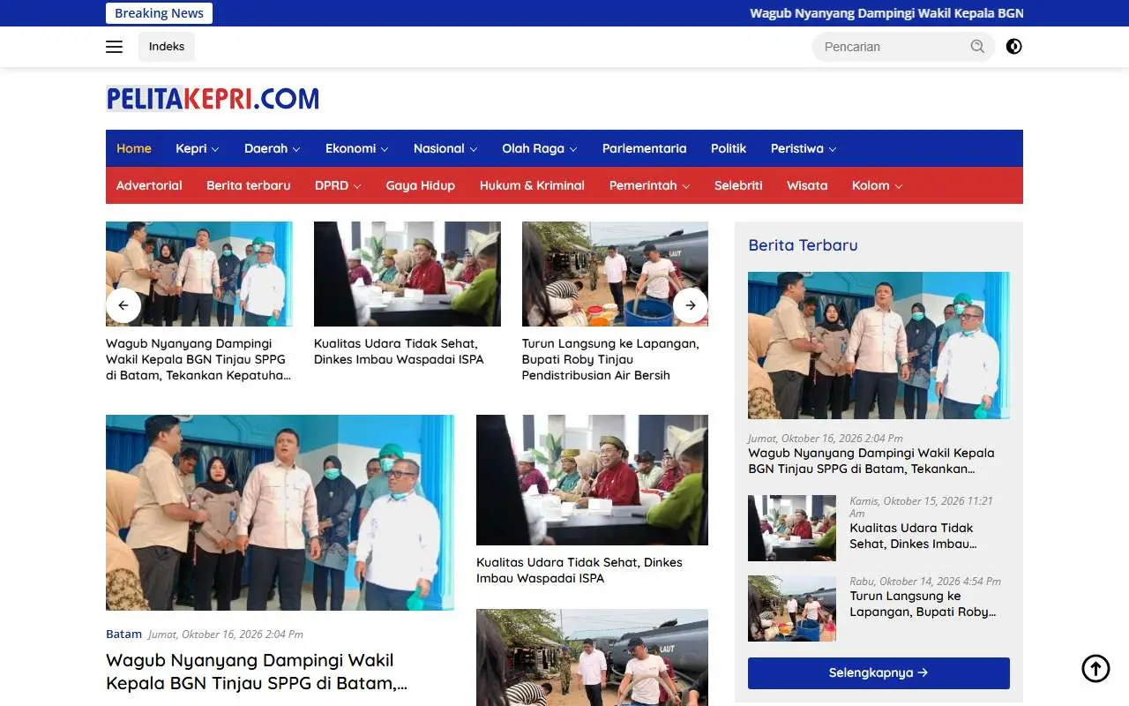Click carousel water distribution image
The height and width of the screenshot is (706, 1129).
pos(615,274)
